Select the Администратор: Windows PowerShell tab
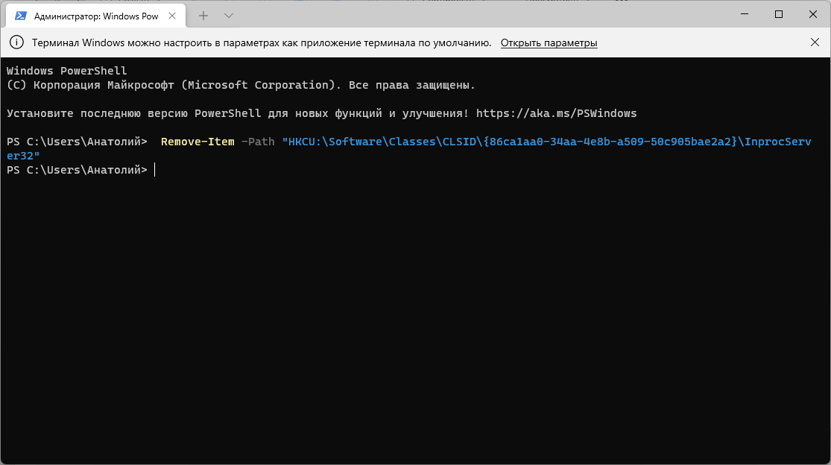This screenshot has height=465, width=831. [x=95, y=16]
